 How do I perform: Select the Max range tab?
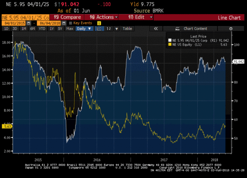click(70, 29)
